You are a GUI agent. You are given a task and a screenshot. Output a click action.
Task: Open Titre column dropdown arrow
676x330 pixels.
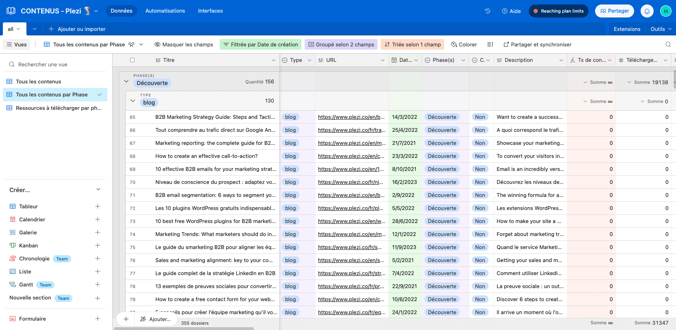(x=274, y=60)
